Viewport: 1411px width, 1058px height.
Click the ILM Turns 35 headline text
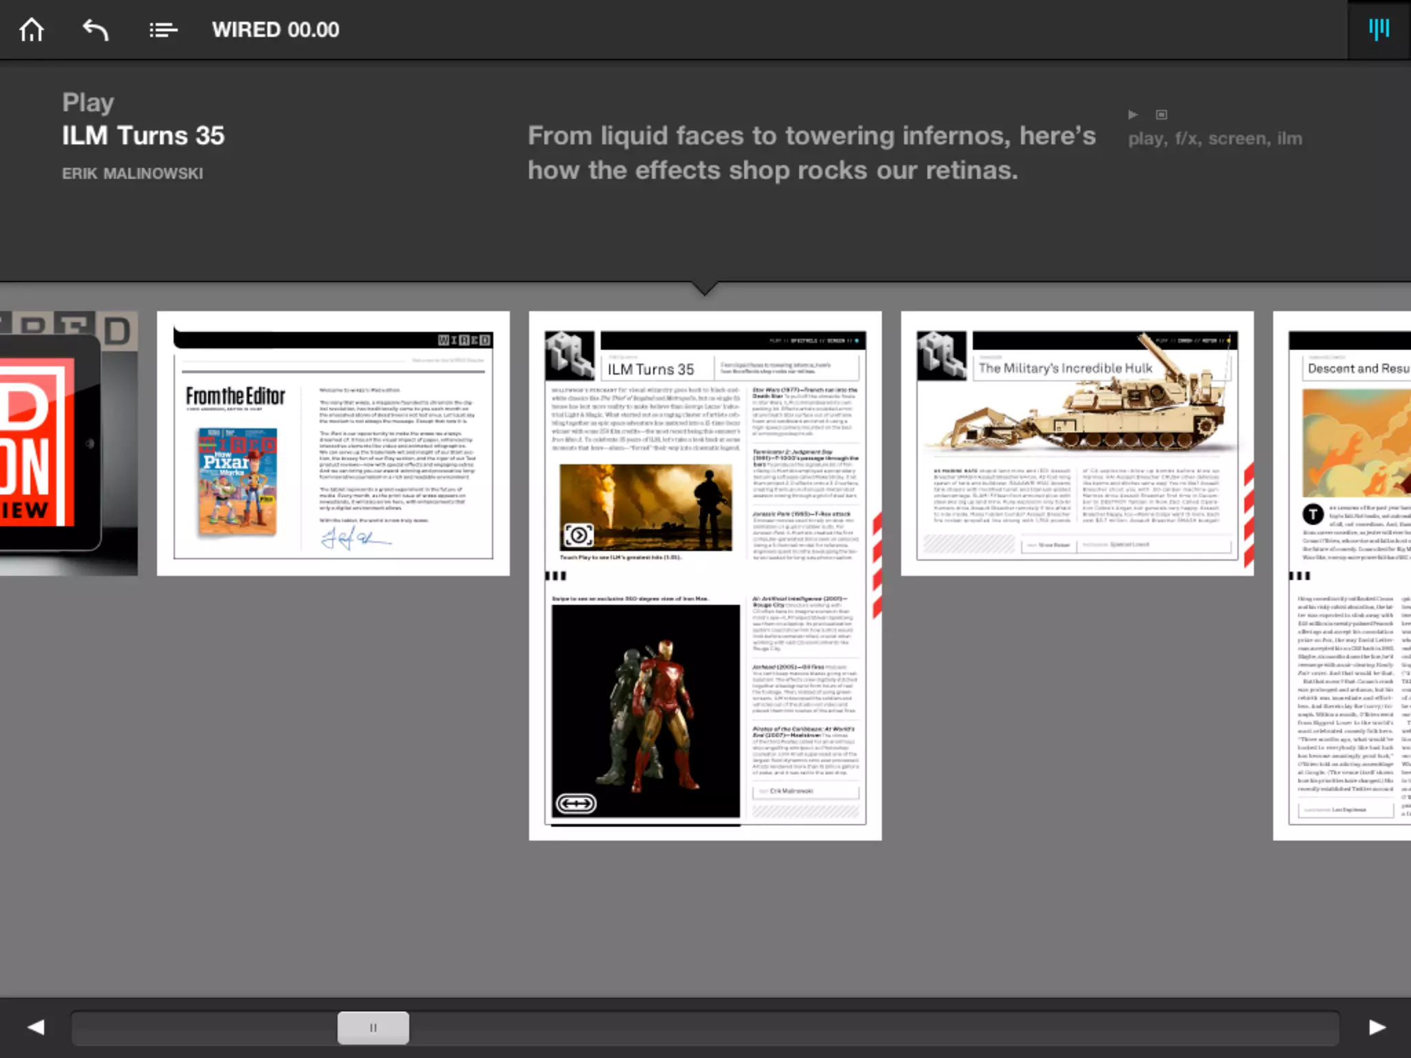pos(143,136)
